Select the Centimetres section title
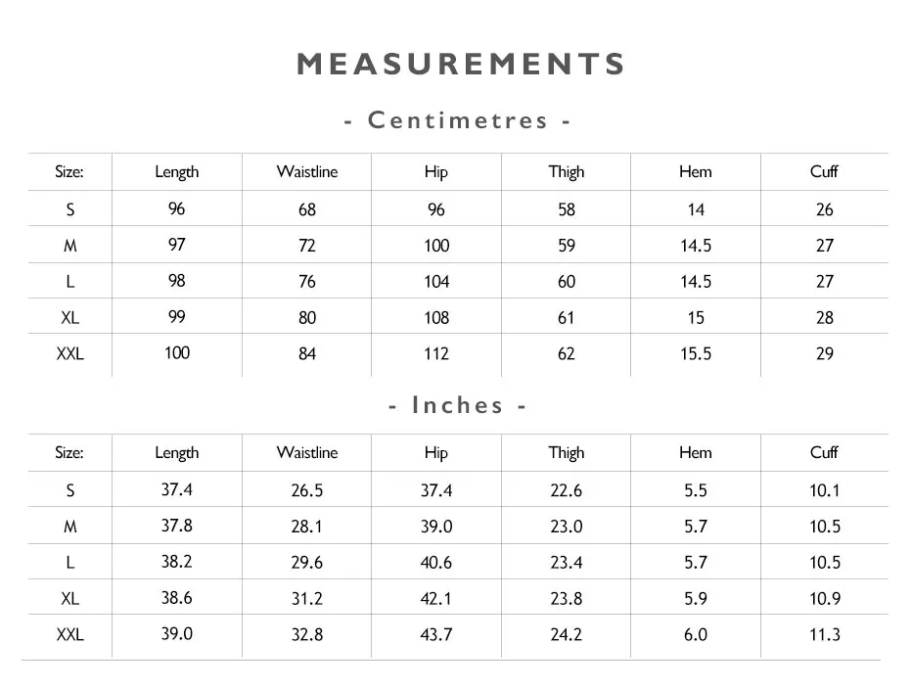 [x=458, y=120]
